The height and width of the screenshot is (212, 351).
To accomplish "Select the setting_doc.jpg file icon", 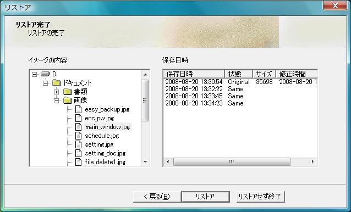I will click(78, 153).
